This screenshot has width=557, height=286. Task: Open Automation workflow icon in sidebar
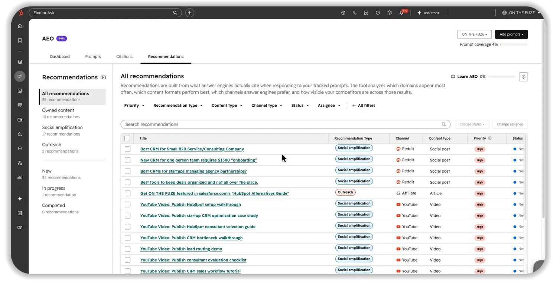(x=20, y=163)
